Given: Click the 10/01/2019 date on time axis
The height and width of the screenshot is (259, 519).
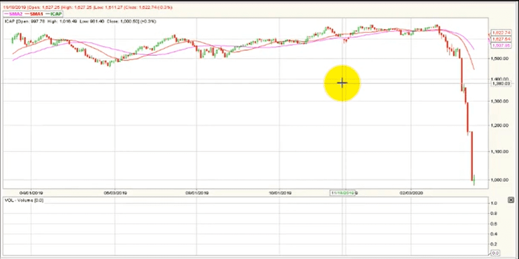Looking at the screenshot, I should click(279, 193).
